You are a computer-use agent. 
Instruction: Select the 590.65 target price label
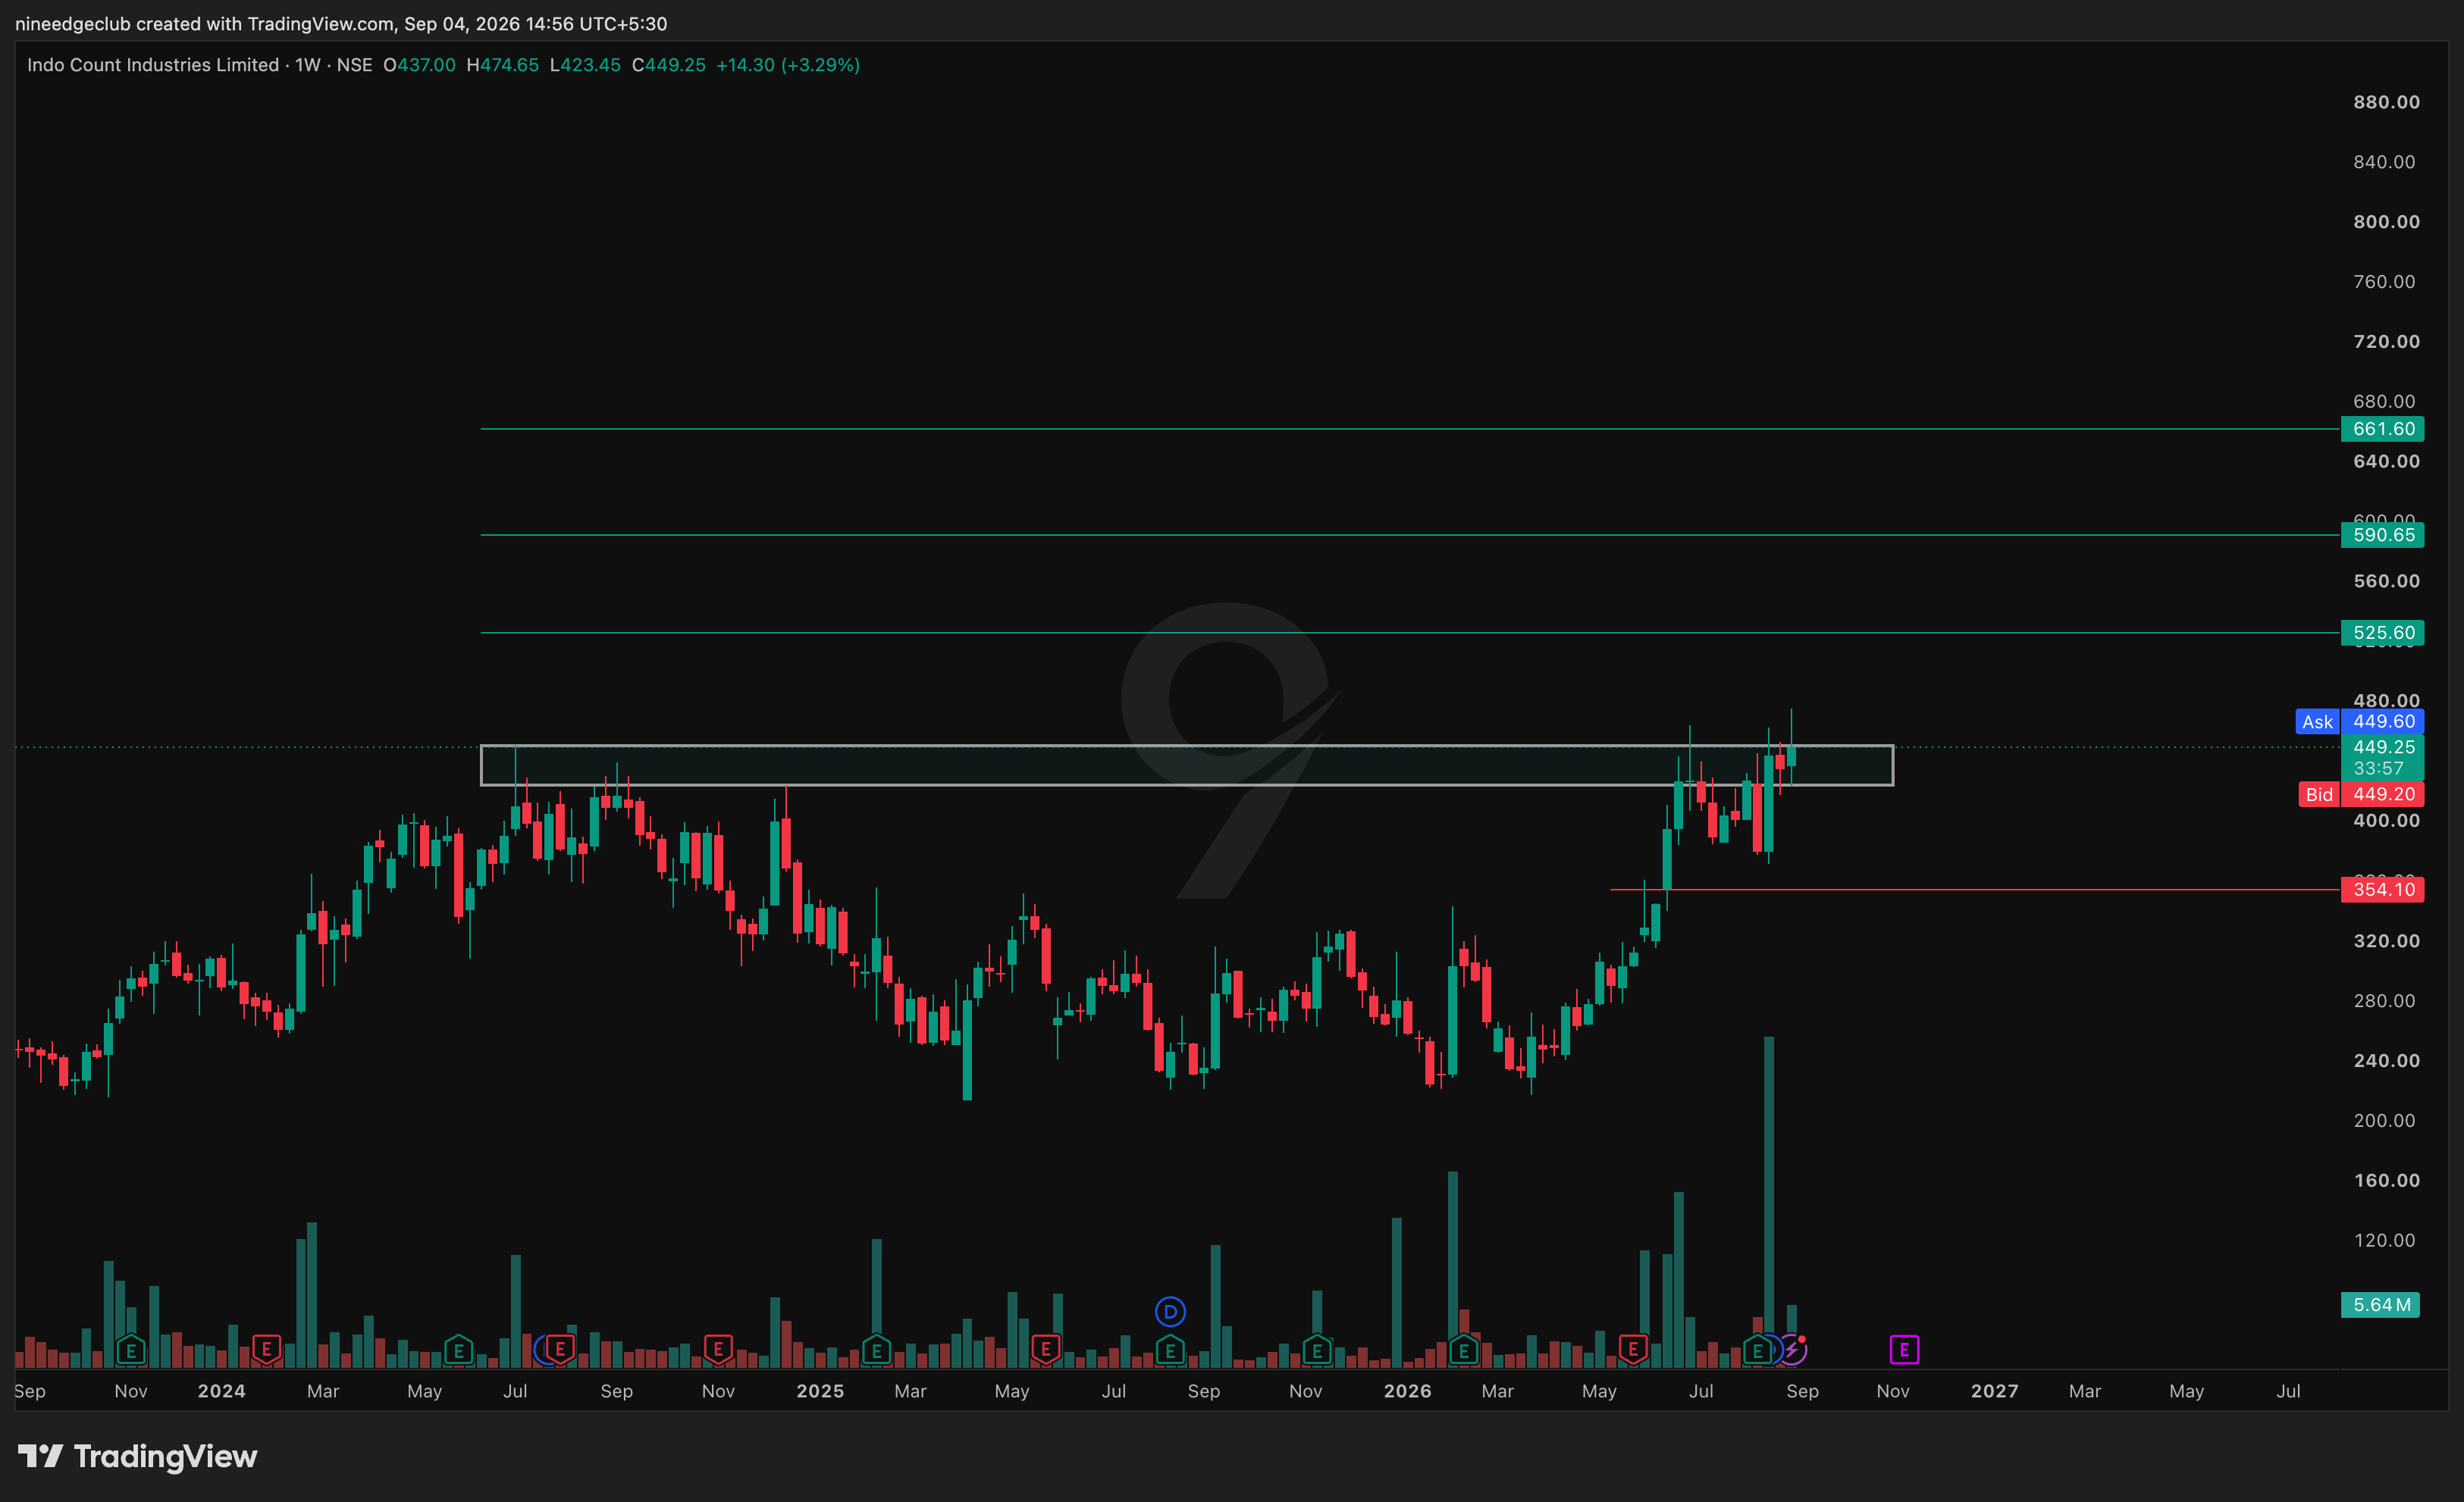[2382, 535]
